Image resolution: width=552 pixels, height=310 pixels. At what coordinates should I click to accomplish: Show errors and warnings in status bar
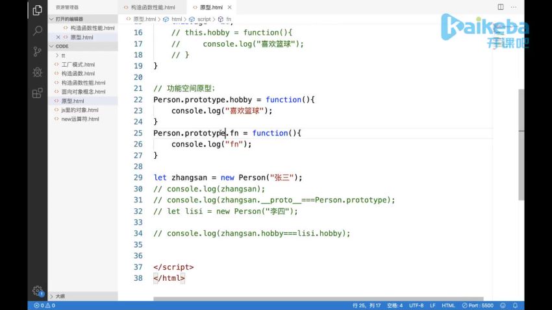[x=44, y=305]
